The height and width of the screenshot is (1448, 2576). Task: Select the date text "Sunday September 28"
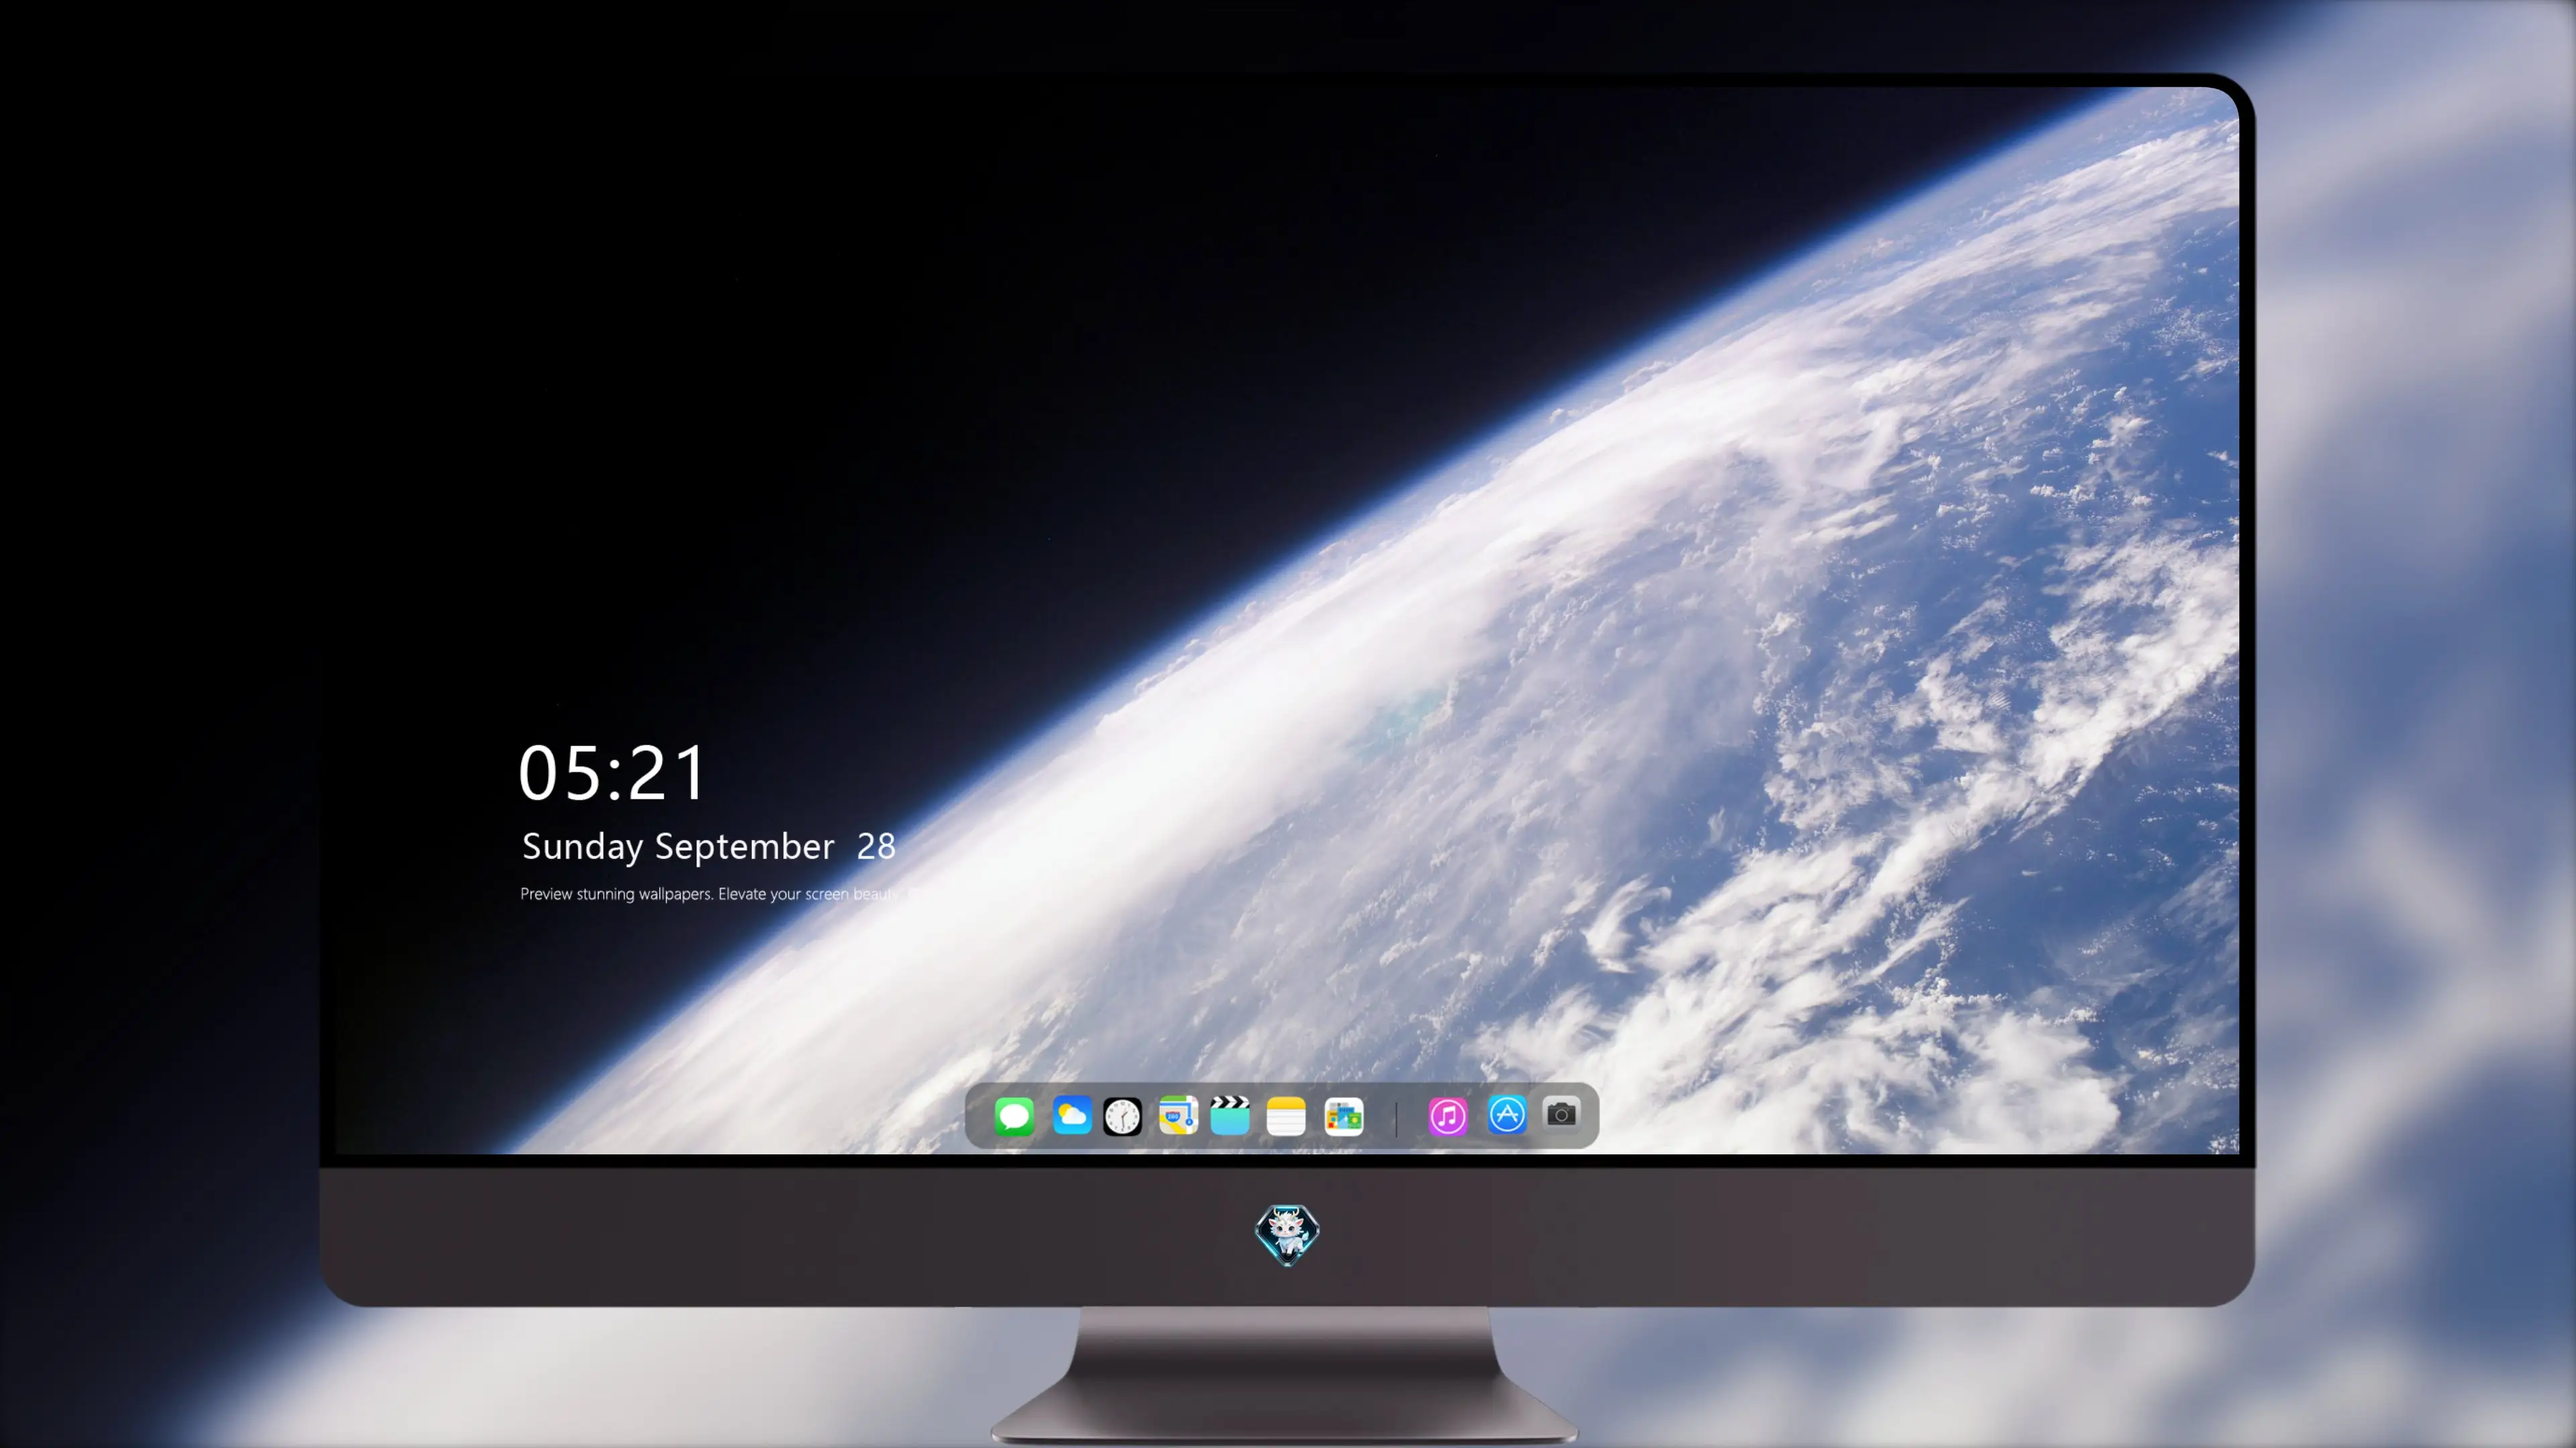[x=709, y=847]
